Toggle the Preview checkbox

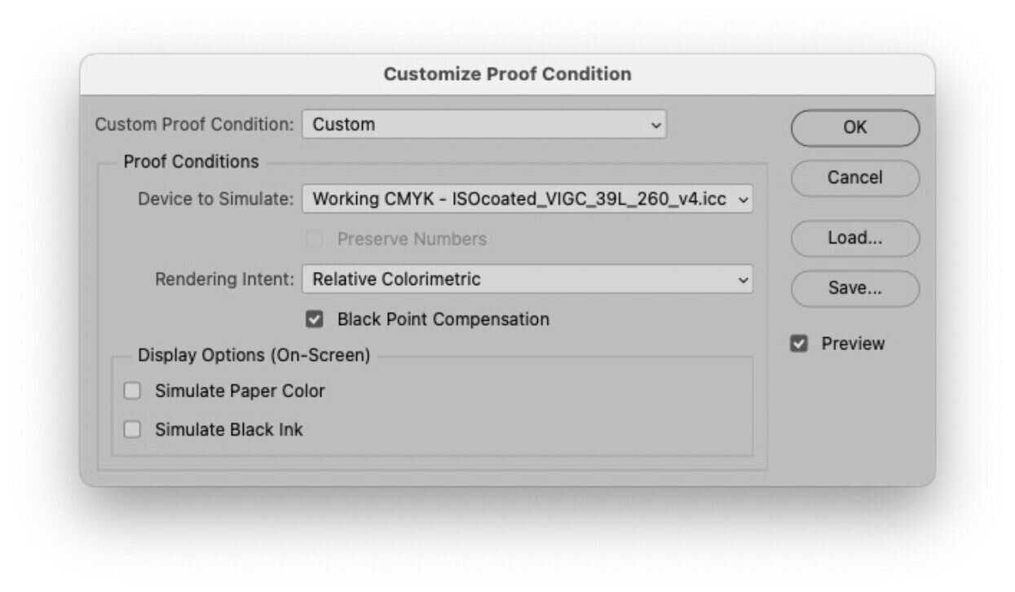799,344
